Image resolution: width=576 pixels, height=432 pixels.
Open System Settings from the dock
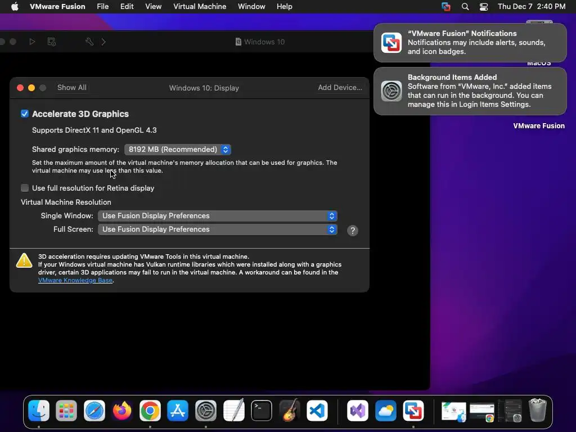coord(206,410)
